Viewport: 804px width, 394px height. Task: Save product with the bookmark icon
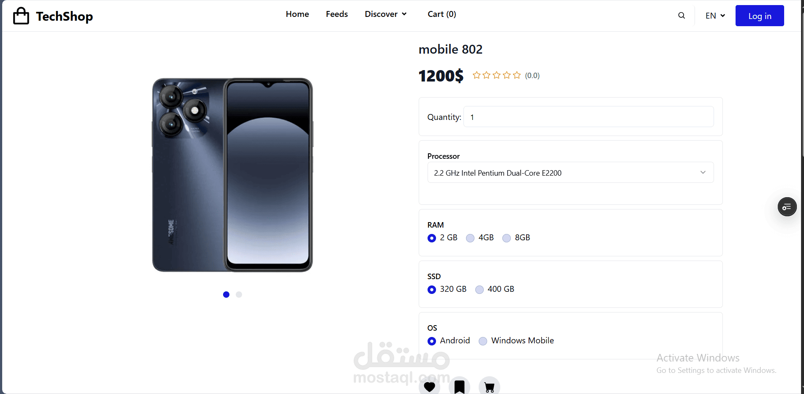[x=459, y=386]
